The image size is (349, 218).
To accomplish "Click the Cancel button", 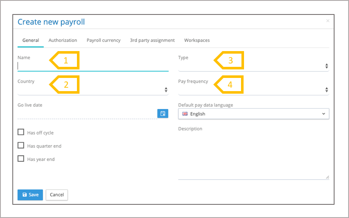I will tap(57, 195).
